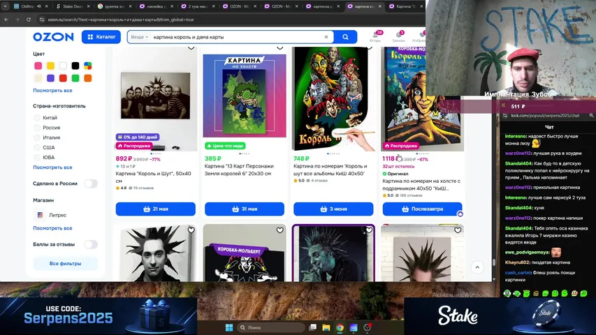Image resolution: width=596 pixels, height=335 pixels.
Task: Check the Китай country checkbox
Action: 37,118
